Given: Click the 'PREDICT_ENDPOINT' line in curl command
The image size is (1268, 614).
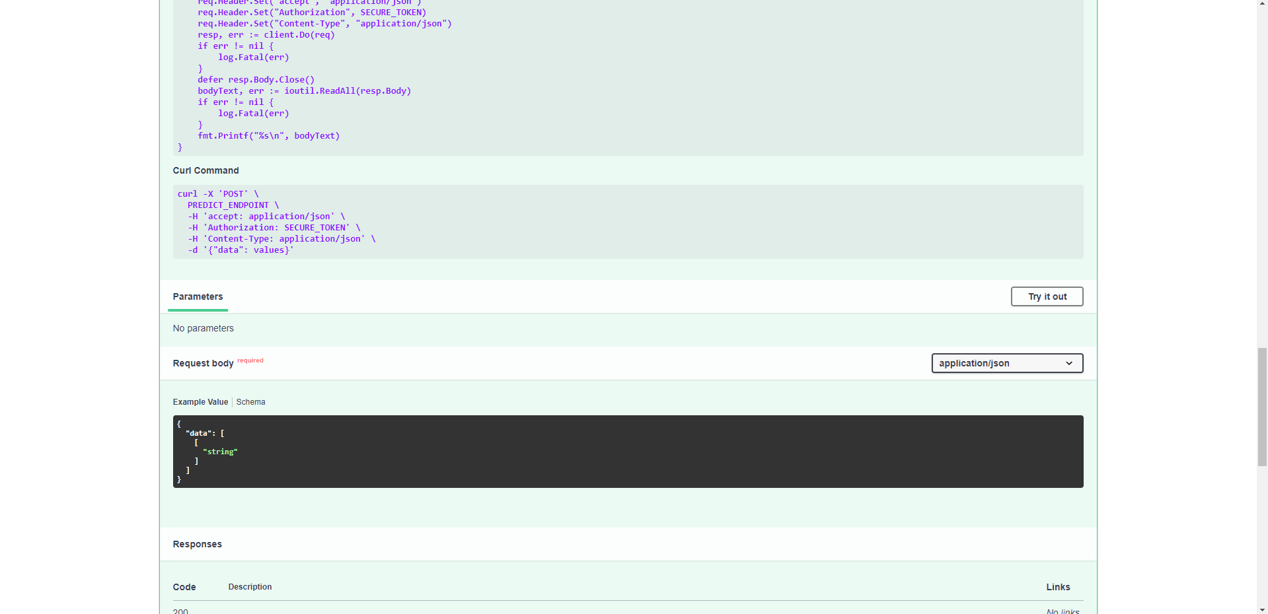Looking at the screenshot, I should (x=233, y=205).
